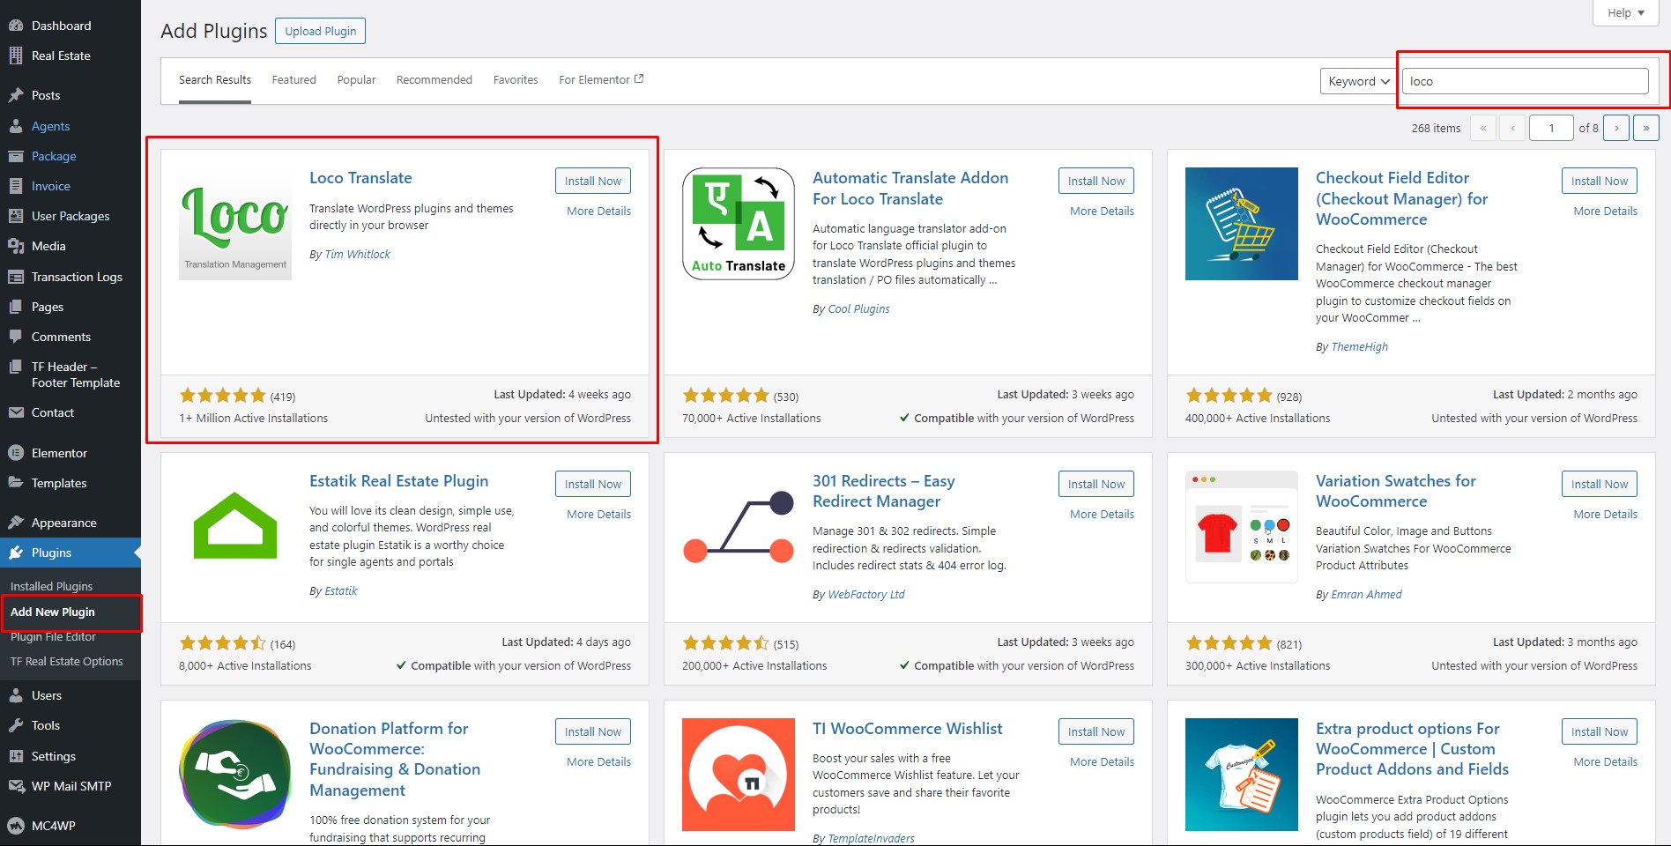Open the For Elementor tab
Screen dimensions: 1671x846
[601, 79]
